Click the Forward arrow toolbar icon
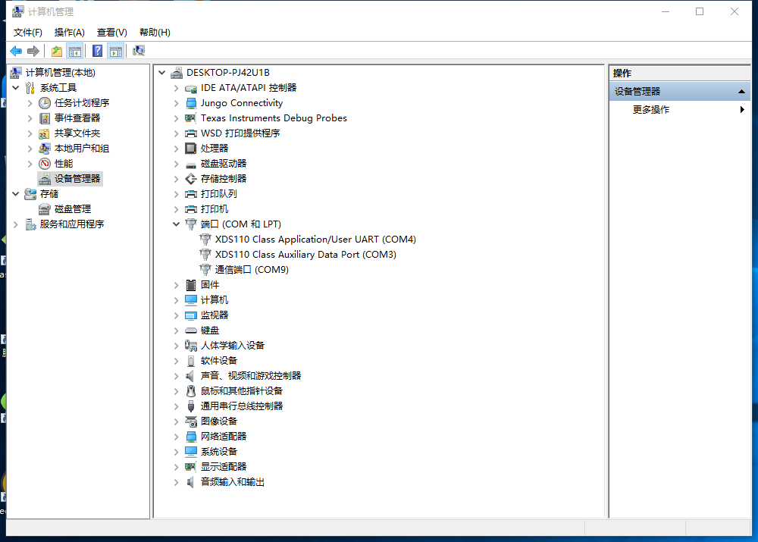The height and width of the screenshot is (542, 758). point(33,51)
